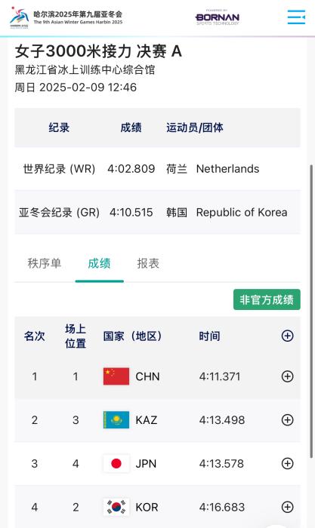
Task: Click the Kazakhstan flag icon
Action: tap(116, 420)
